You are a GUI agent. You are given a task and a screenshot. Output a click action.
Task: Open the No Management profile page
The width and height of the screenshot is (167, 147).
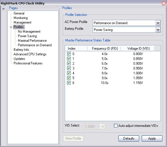pyautogui.click(x=29, y=31)
